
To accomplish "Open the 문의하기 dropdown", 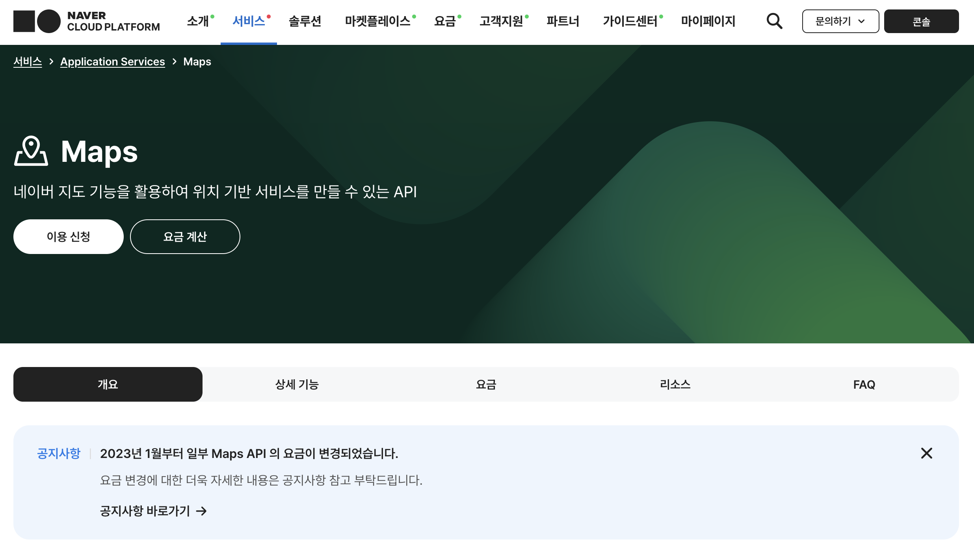I will (840, 21).
